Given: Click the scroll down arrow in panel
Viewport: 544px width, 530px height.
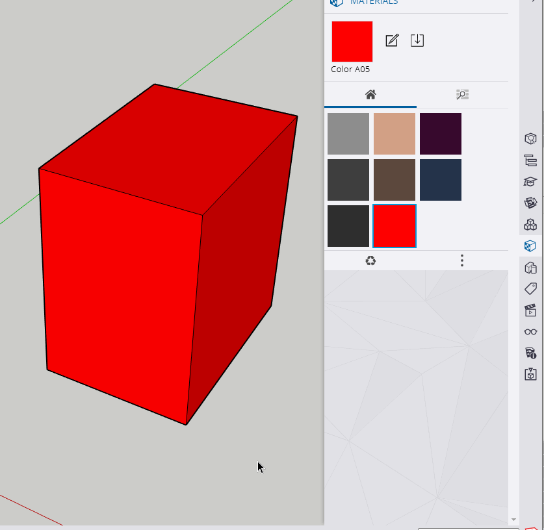Looking at the screenshot, I should (x=514, y=520).
